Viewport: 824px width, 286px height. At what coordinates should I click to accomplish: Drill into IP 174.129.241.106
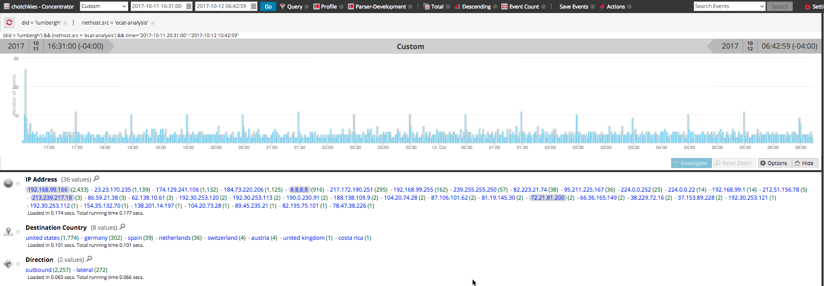click(177, 190)
